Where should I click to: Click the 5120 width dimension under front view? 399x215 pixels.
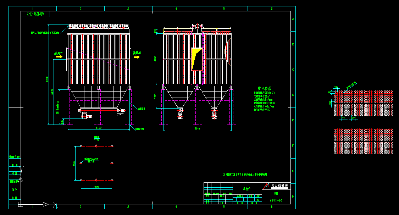pos(99,128)
